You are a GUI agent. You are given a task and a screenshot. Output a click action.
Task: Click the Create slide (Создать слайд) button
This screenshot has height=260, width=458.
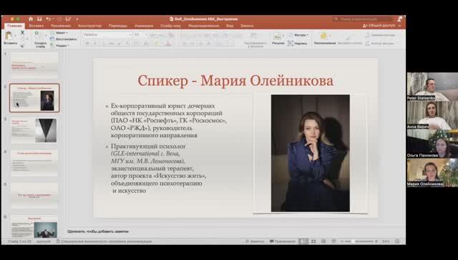40,39
